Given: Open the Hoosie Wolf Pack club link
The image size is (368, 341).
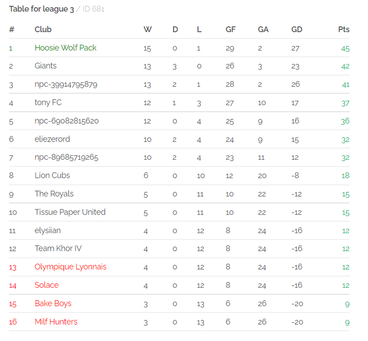Looking at the screenshot, I should click(66, 47).
